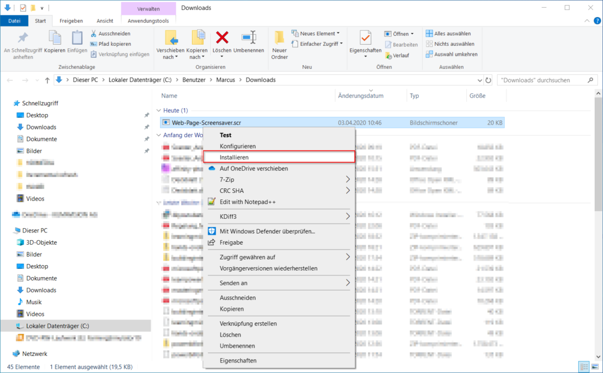Click the 'Neuer Ordner' icon
The width and height of the screenshot is (603, 373).
pos(280,38)
